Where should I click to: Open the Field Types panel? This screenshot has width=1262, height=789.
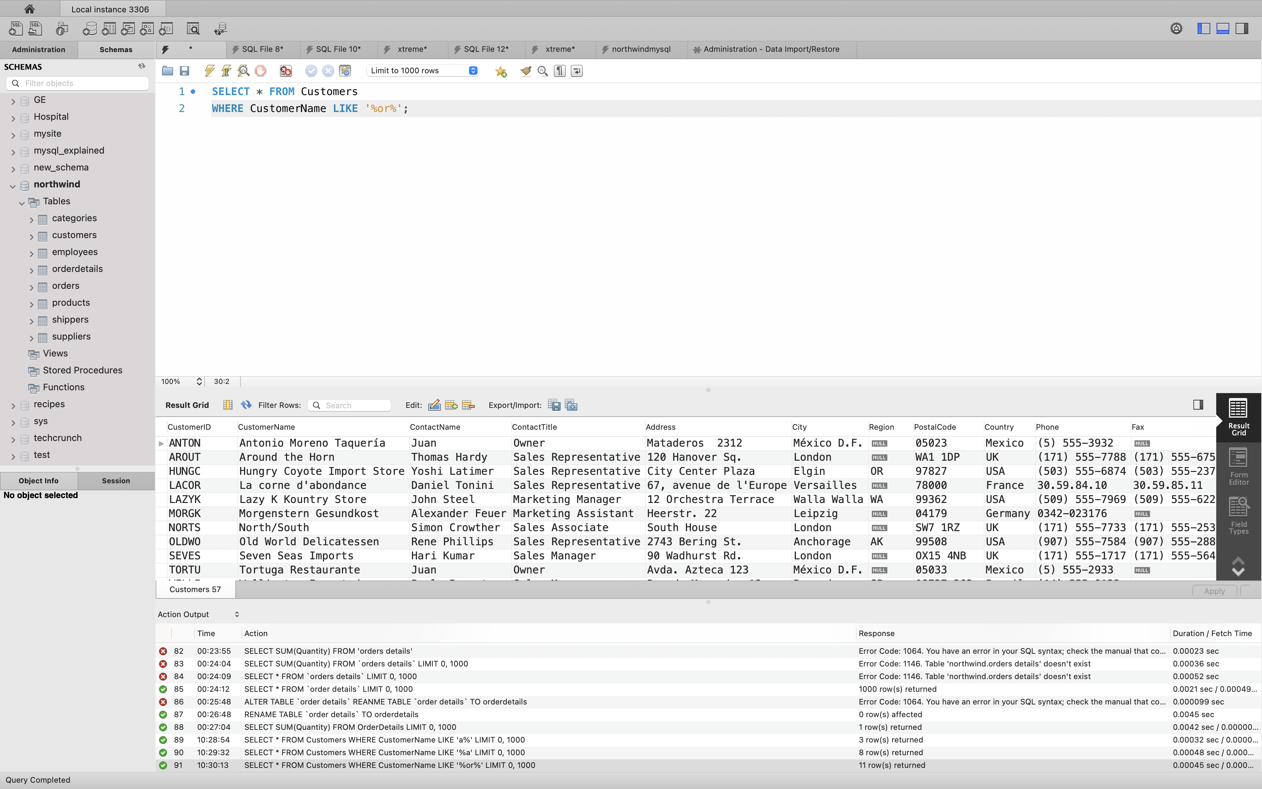(x=1238, y=516)
